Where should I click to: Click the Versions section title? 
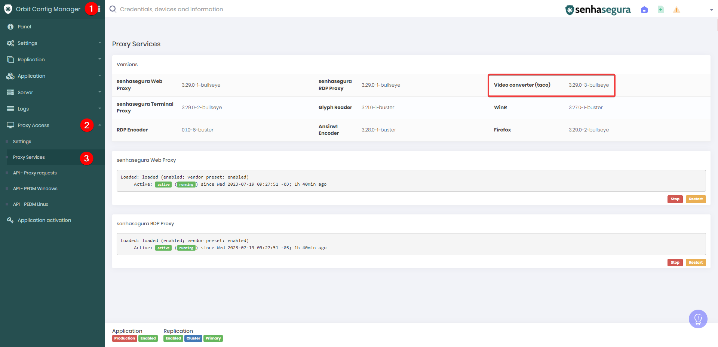pyautogui.click(x=127, y=64)
